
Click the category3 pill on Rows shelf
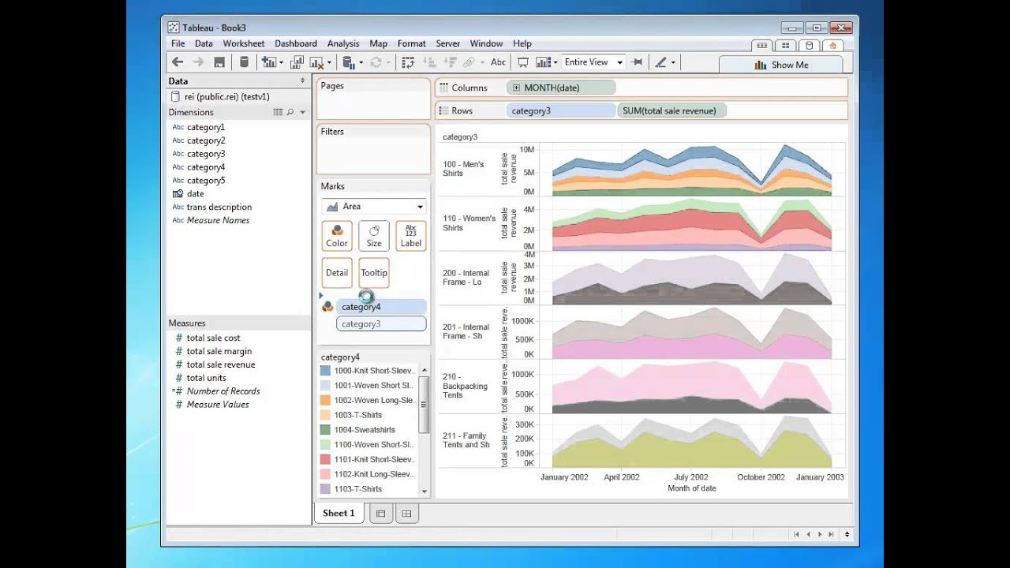coord(560,111)
